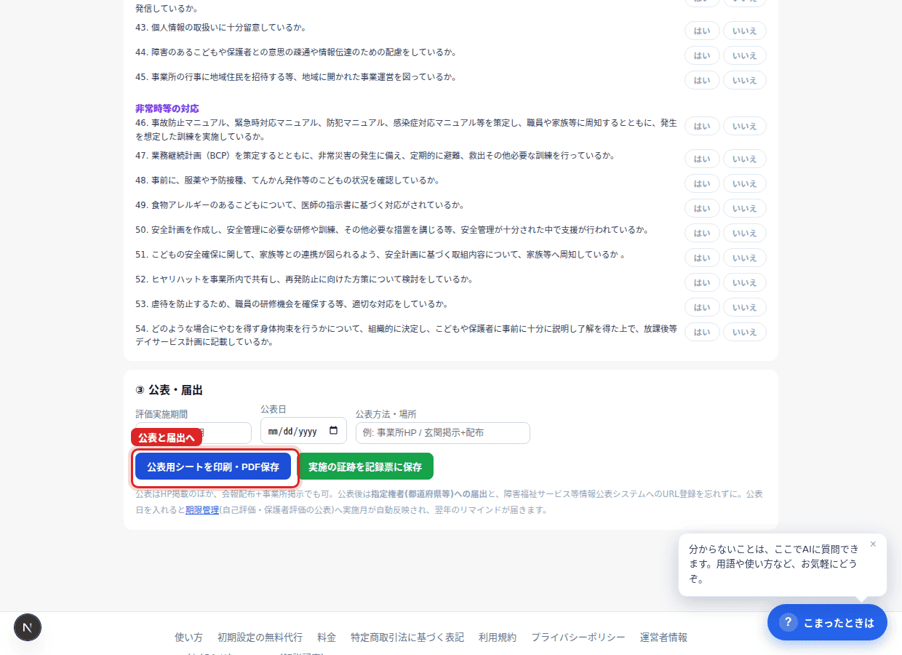The image size is (902, 655).
Task: Mark いいえ for question 49 food allergy
Action: click(x=744, y=208)
